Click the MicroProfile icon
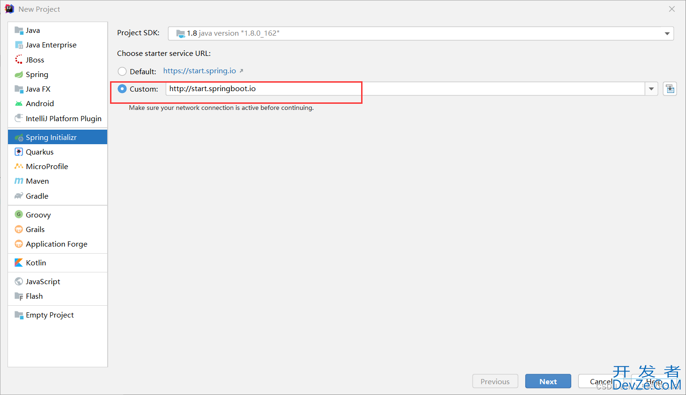Viewport: 686px width, 395px height. pos(19,166)
